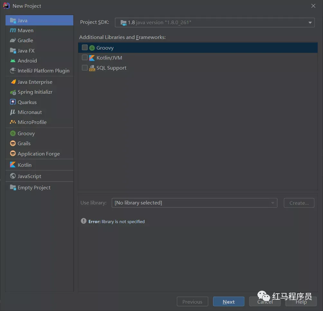This screenshot has width=323, height=311.
Task: Expand the Project SDK dropdown arrow
Action: [x=310, y=23]
